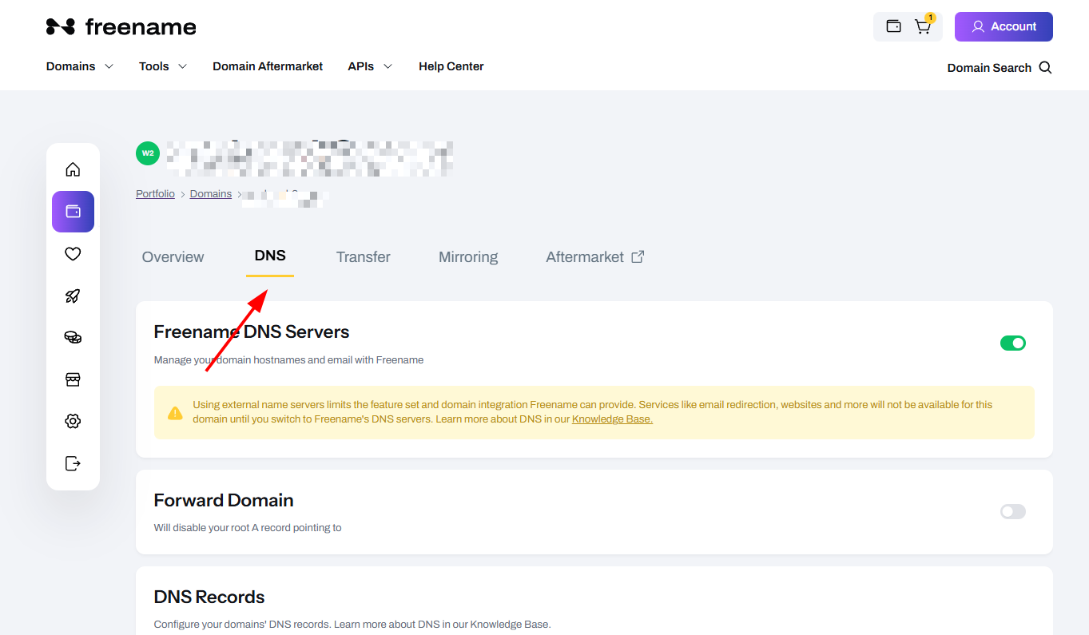Open the wallet icon in the header

[x=894, y=26]
